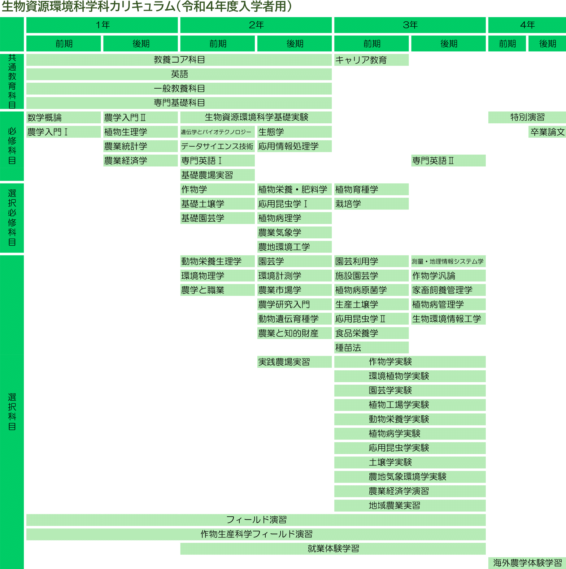Select the キャリア教育 cell
This screenshot has width=566, height=569.
coord(372,60)
